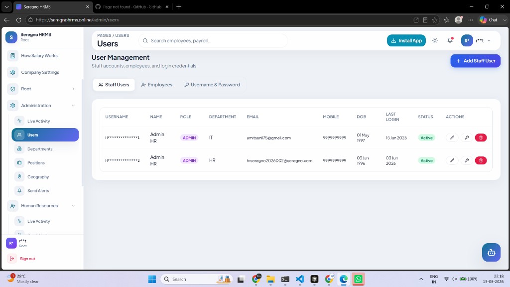The height and width of the screenshot is (287, 510).
Task: Open the chatbot assistant floating button
Action: [491, 253]
